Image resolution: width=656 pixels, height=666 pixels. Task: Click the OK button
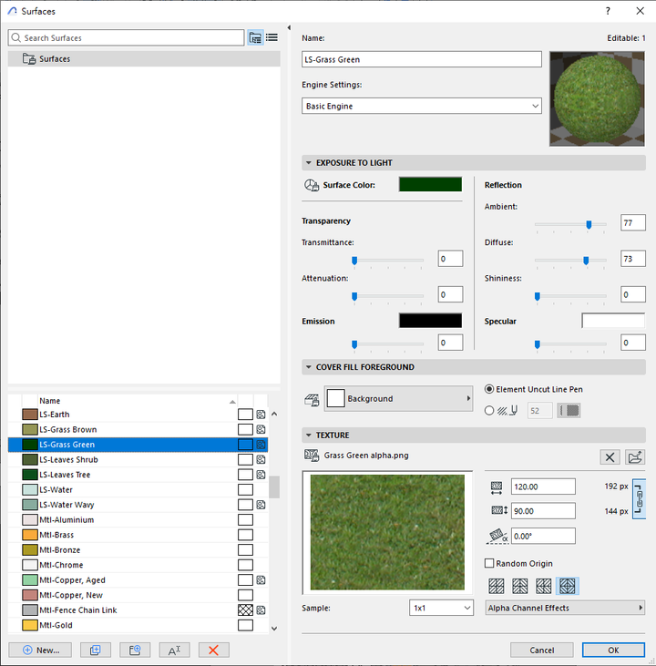pyautogui.click(x=613, y=650)
